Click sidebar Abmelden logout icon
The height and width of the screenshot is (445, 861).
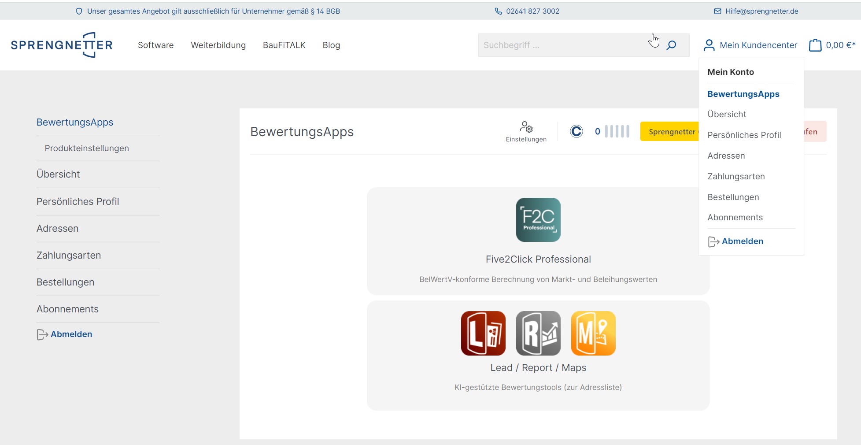tap(42, 334)
